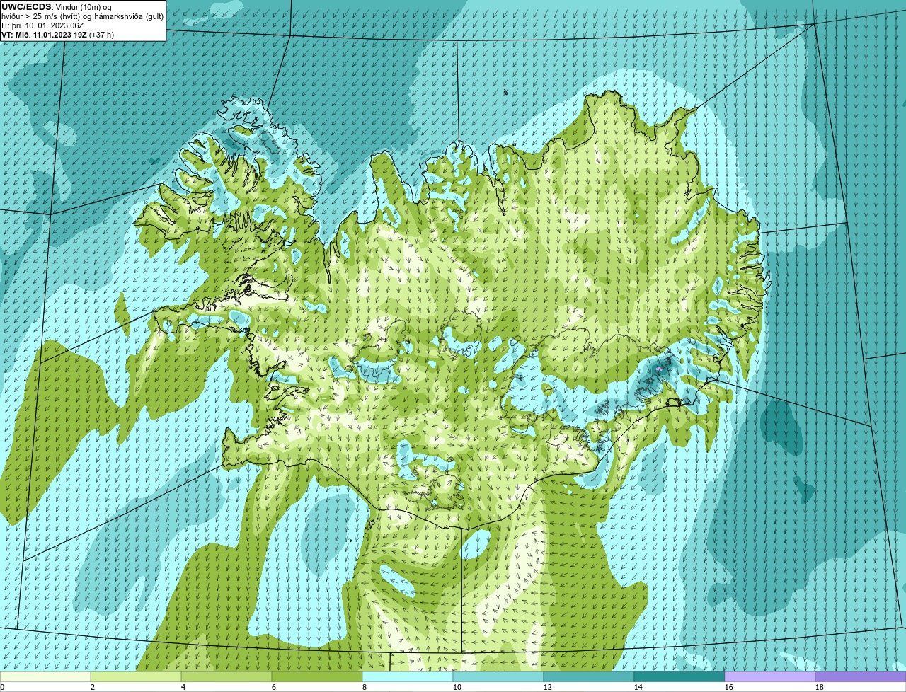Click the legend label '10'
The width and height of the screenshot is (906, 692).
pos(457,687)
